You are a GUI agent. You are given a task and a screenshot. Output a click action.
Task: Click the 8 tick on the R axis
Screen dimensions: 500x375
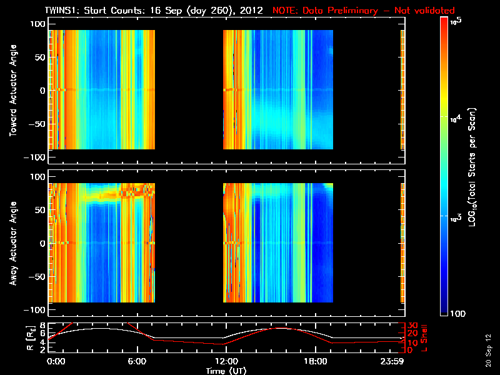click(x=42, y=326)
